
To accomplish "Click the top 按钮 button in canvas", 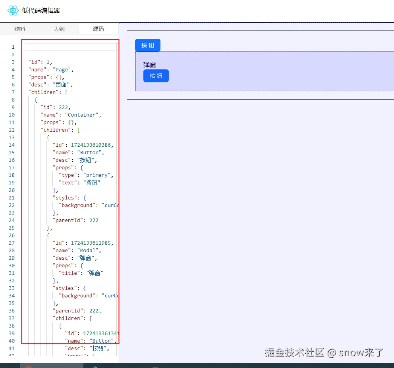I will [148, 45].
